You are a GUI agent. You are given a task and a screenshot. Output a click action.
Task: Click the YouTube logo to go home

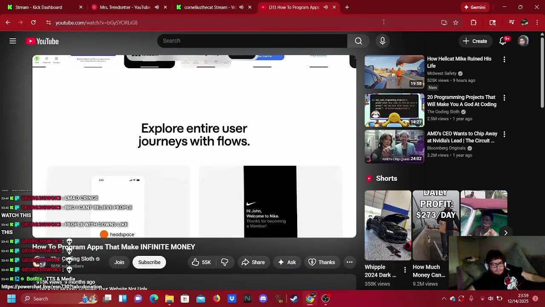[x=42, y=41]
